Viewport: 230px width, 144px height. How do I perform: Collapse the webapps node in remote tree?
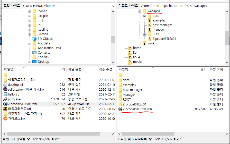(140, 11)
